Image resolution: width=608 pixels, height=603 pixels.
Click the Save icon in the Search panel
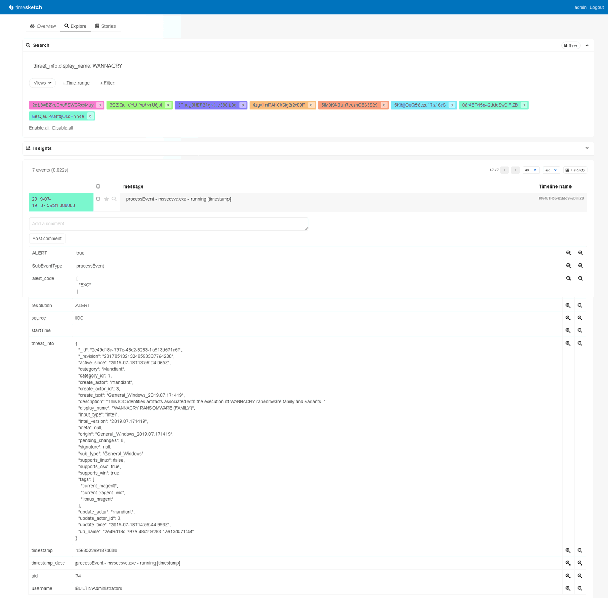(x=570, y=45)
